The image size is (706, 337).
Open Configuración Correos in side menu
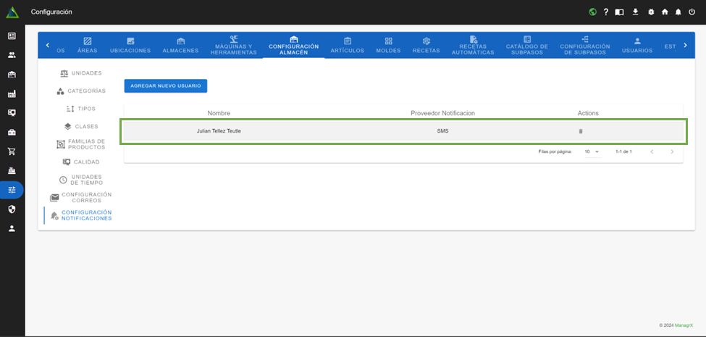pyautogui.click(x=85, y=197)
